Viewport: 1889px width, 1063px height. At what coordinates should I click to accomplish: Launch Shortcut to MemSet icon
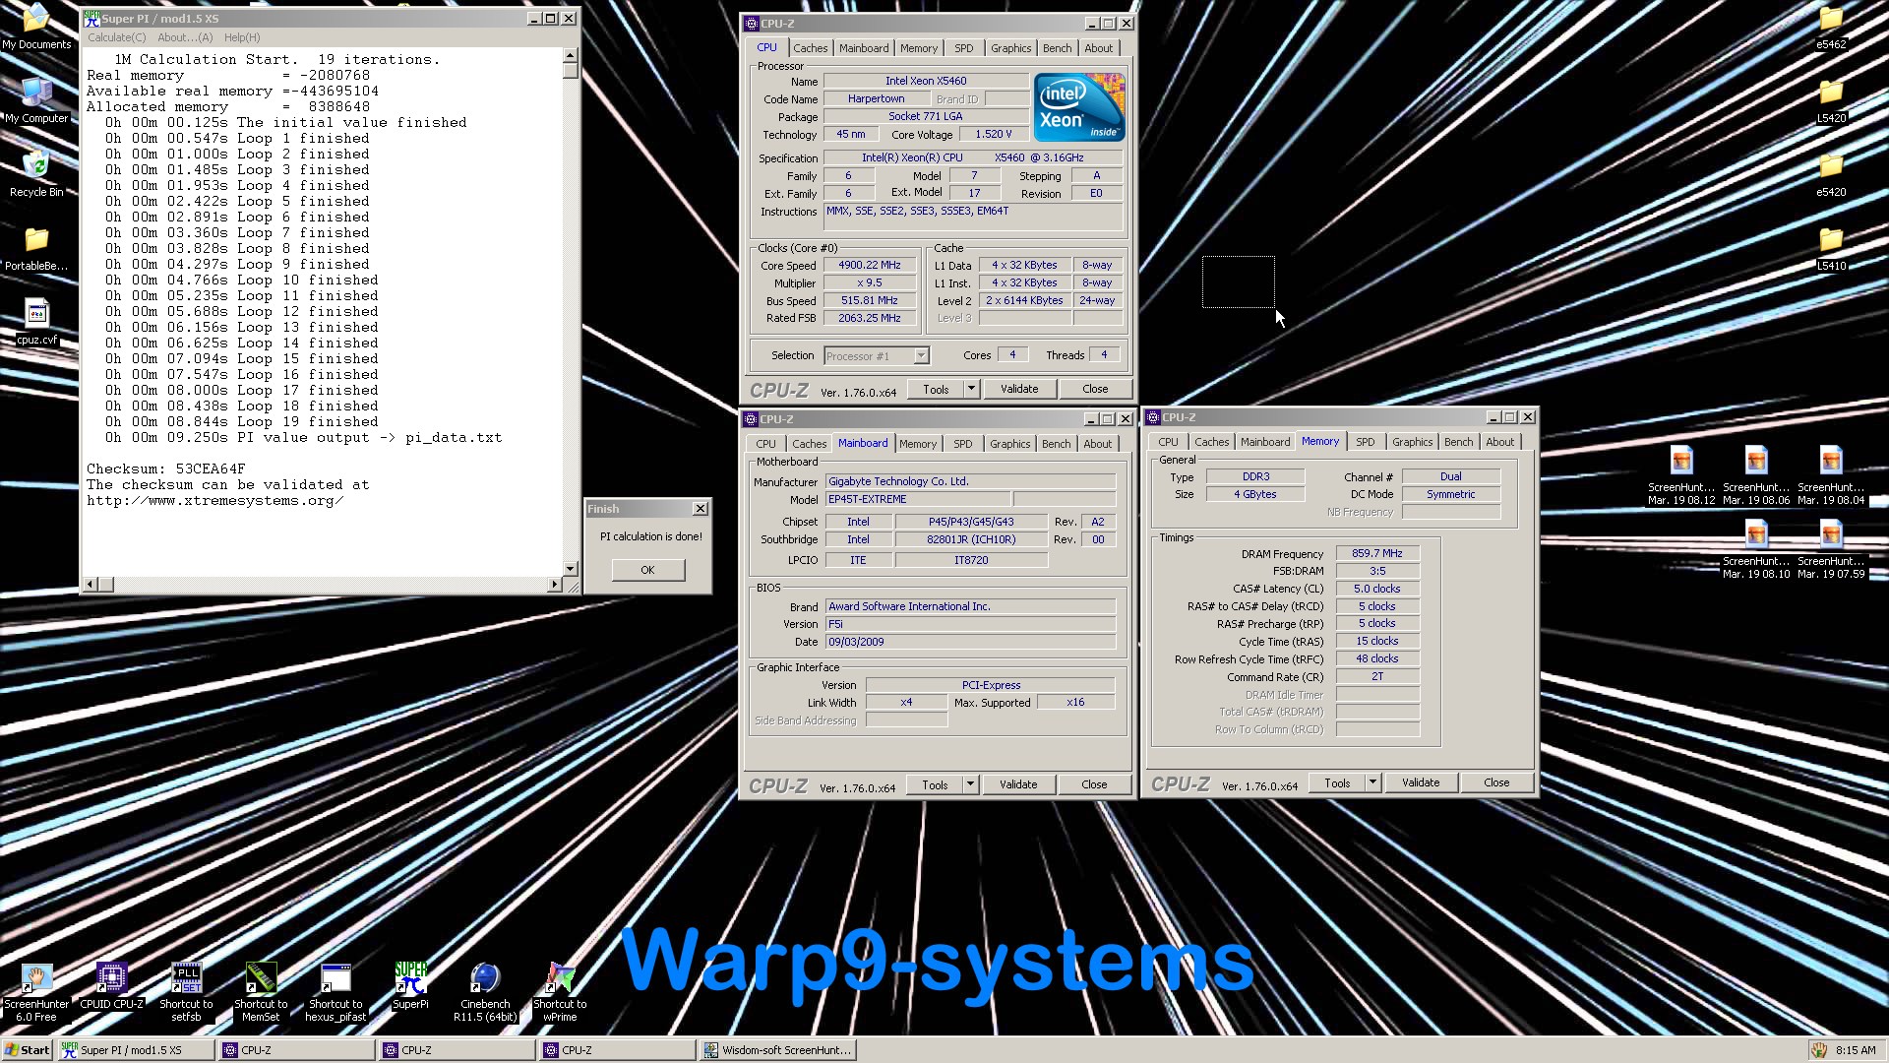point(261,992)
